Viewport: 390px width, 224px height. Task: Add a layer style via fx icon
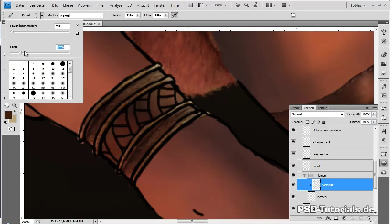tap(328, 218)
